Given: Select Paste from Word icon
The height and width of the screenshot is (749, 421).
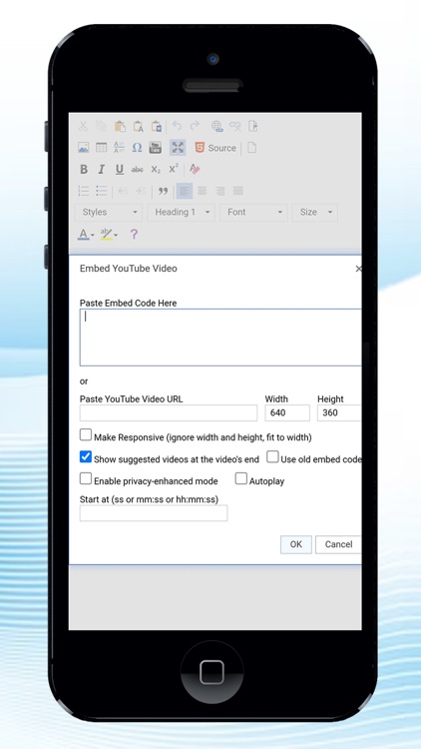Looking at the screenshot, I should tap(156, 126).
